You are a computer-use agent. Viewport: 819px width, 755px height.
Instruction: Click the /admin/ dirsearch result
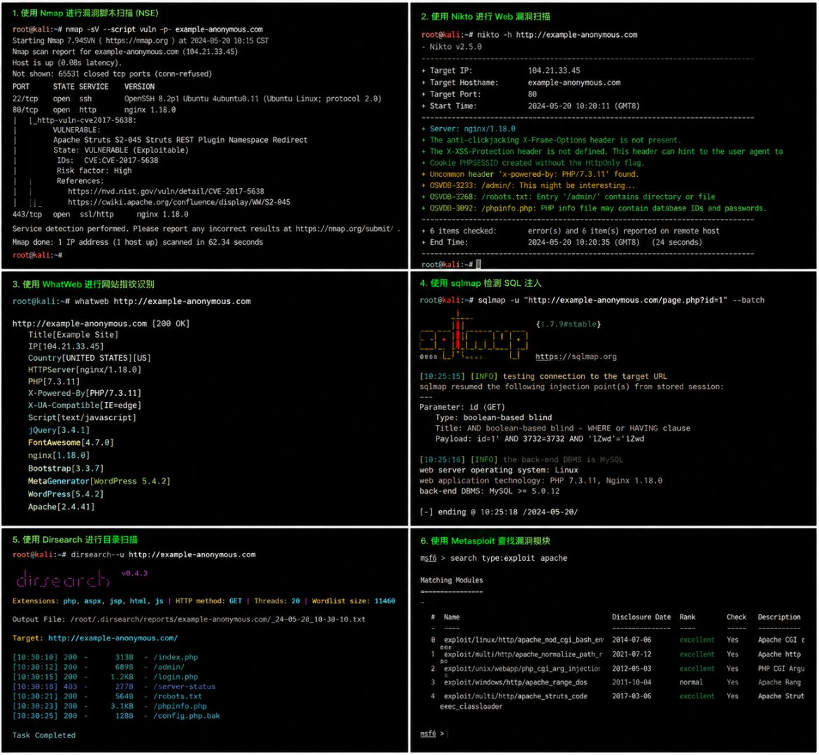click(x=99, y=668)
